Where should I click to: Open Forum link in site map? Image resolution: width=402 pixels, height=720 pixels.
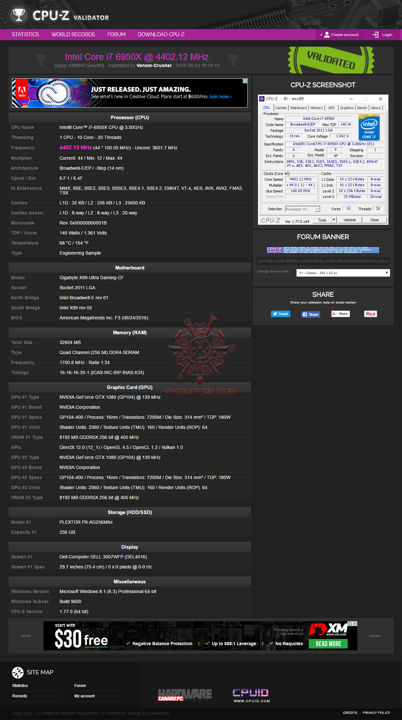80,686
